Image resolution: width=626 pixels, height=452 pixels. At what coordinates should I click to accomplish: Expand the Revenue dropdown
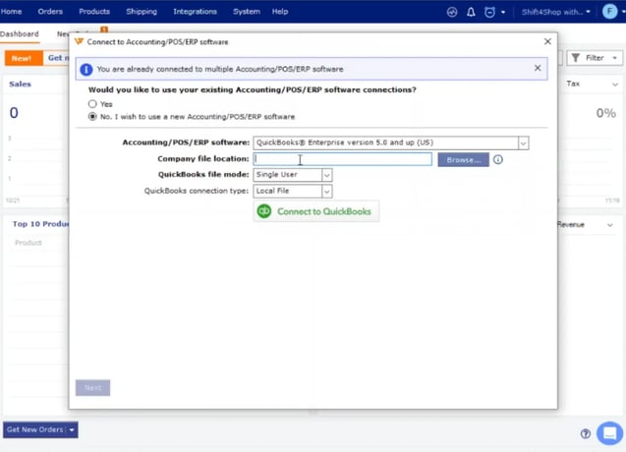[610, 225]
